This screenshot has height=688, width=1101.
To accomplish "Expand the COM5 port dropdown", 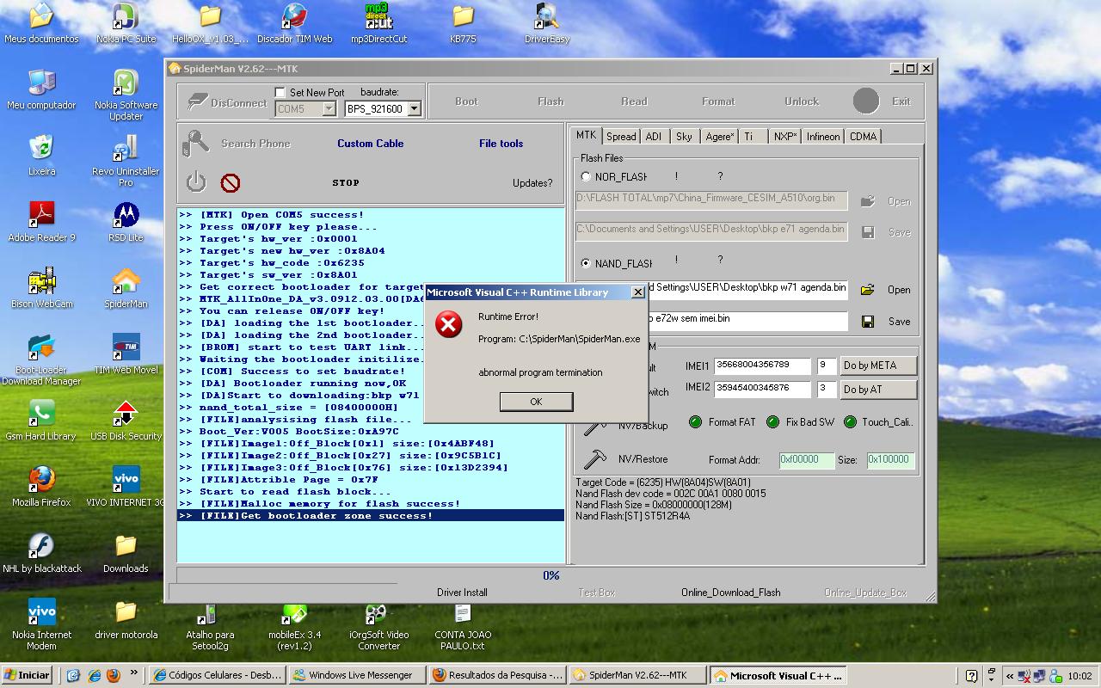I will (329, 109).
